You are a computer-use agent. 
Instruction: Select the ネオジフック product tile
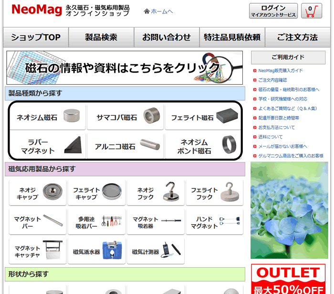[156, 193]
